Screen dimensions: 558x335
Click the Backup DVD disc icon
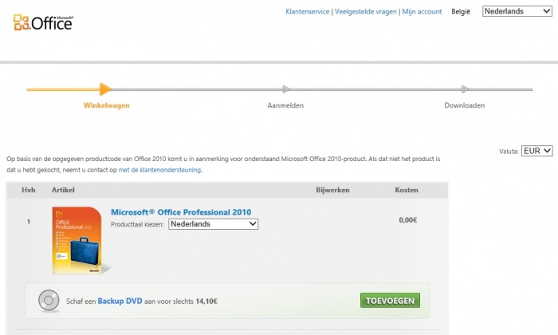tap(49, 301)
